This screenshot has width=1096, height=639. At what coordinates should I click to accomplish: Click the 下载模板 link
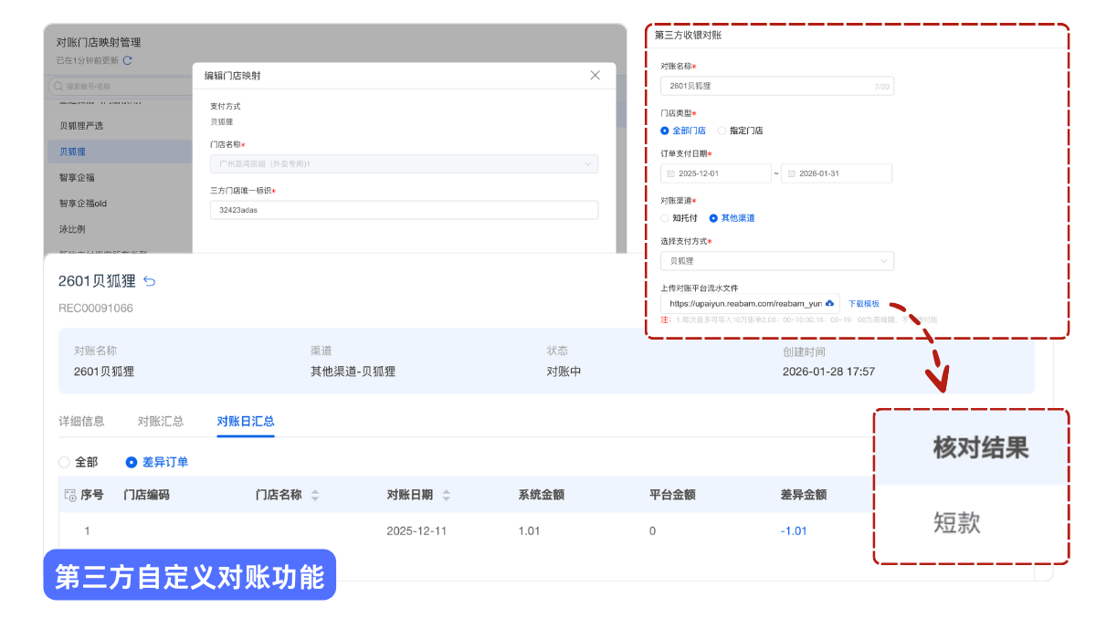click(x=863, y=303)
